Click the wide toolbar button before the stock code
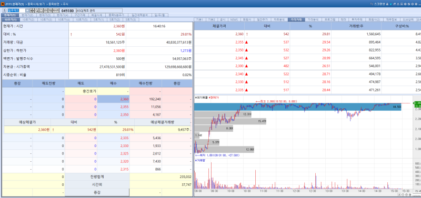The height and width of the screenshot is (198, 421). tap(56, 11)
